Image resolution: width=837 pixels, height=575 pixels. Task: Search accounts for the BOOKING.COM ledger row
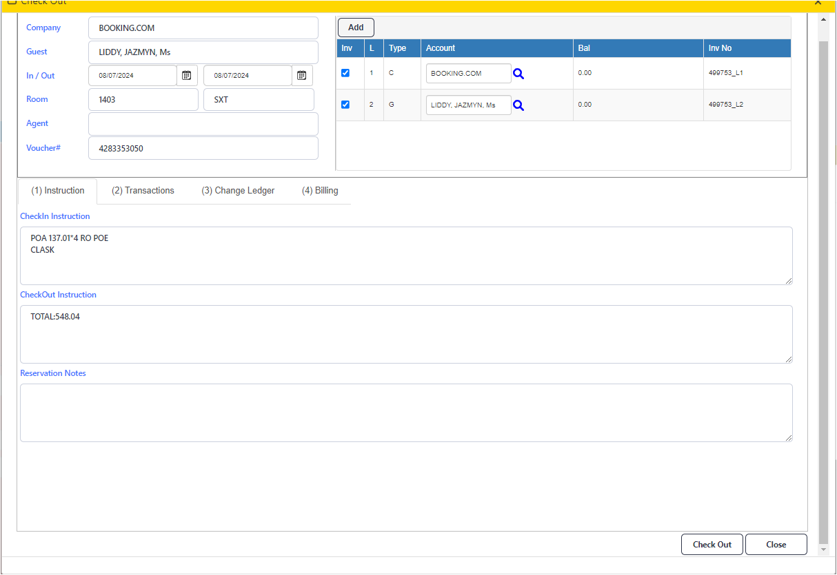pyautogui.click(x=518, y=74)
